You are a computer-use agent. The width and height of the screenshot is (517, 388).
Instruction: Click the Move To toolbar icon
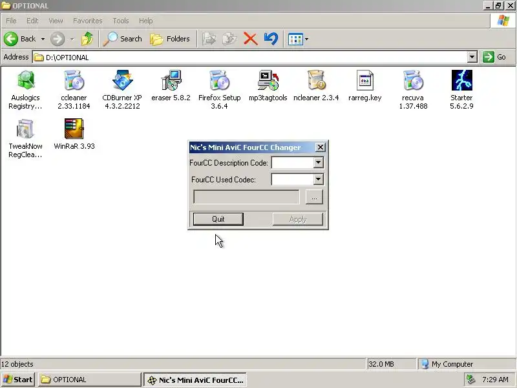click(x=209, y=39)
